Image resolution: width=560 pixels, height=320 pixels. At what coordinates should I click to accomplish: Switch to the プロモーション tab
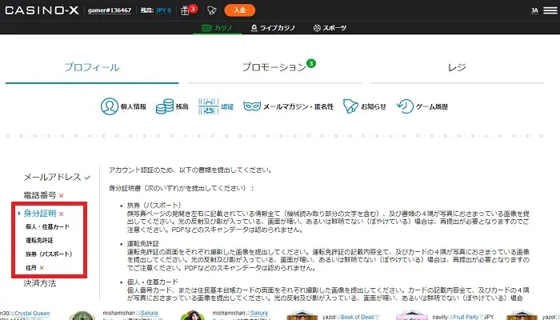pos(274,68)
